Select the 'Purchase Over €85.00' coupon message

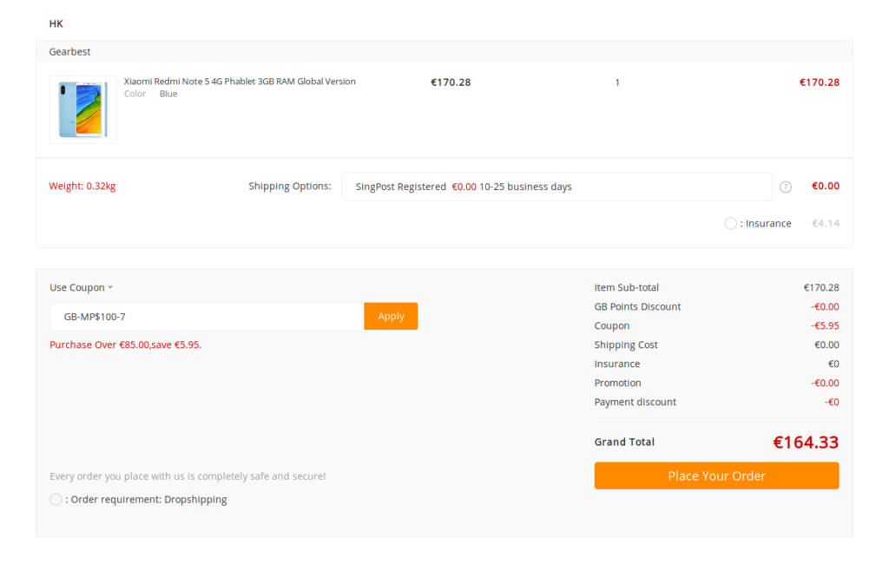(x=125, y=345)
